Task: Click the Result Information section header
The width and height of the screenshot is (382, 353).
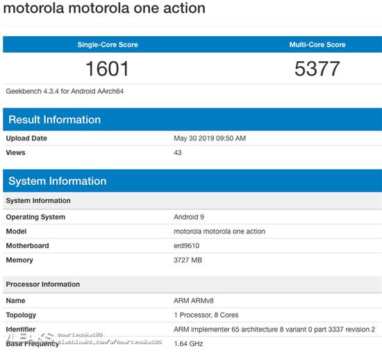Action: [x=192, y=120]
